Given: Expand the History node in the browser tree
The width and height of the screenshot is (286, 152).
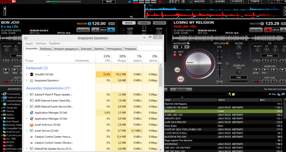Looking at the screenshot, I should 2,115.
